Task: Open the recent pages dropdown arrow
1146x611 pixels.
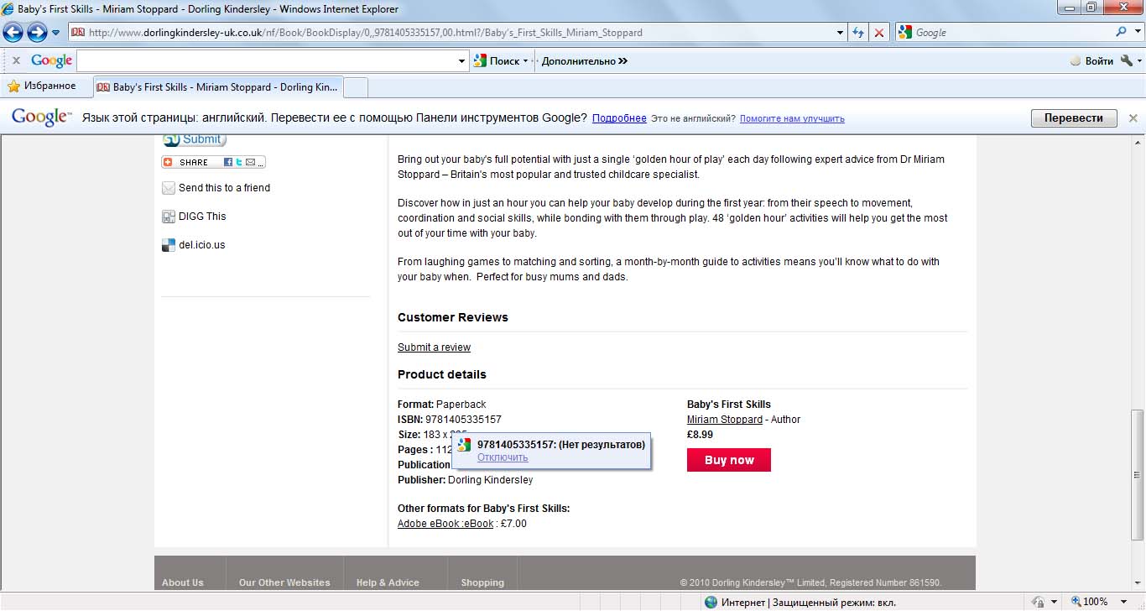Action: [55, 33]
